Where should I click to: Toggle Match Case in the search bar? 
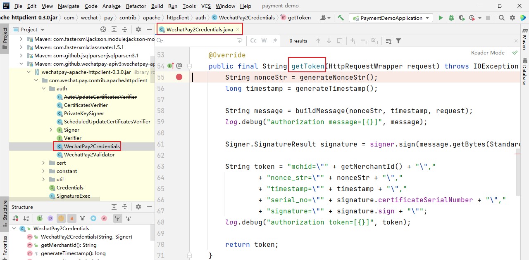(x=253, y=41)
